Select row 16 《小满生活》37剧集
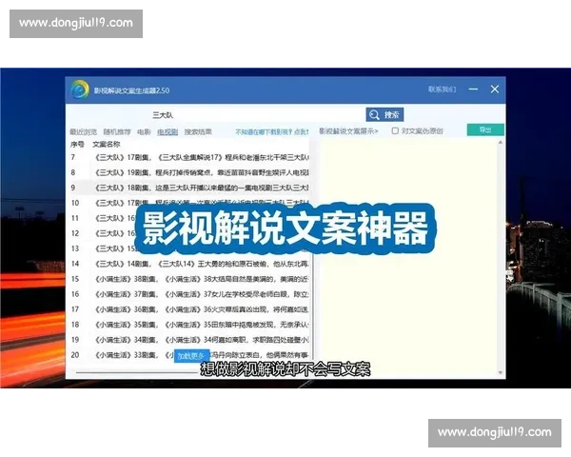 tap(189, 294)
